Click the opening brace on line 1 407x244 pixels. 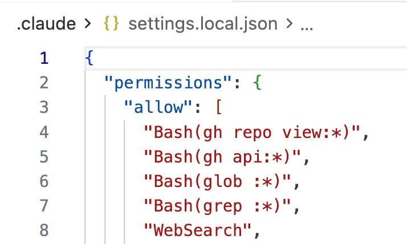point(88,59)
